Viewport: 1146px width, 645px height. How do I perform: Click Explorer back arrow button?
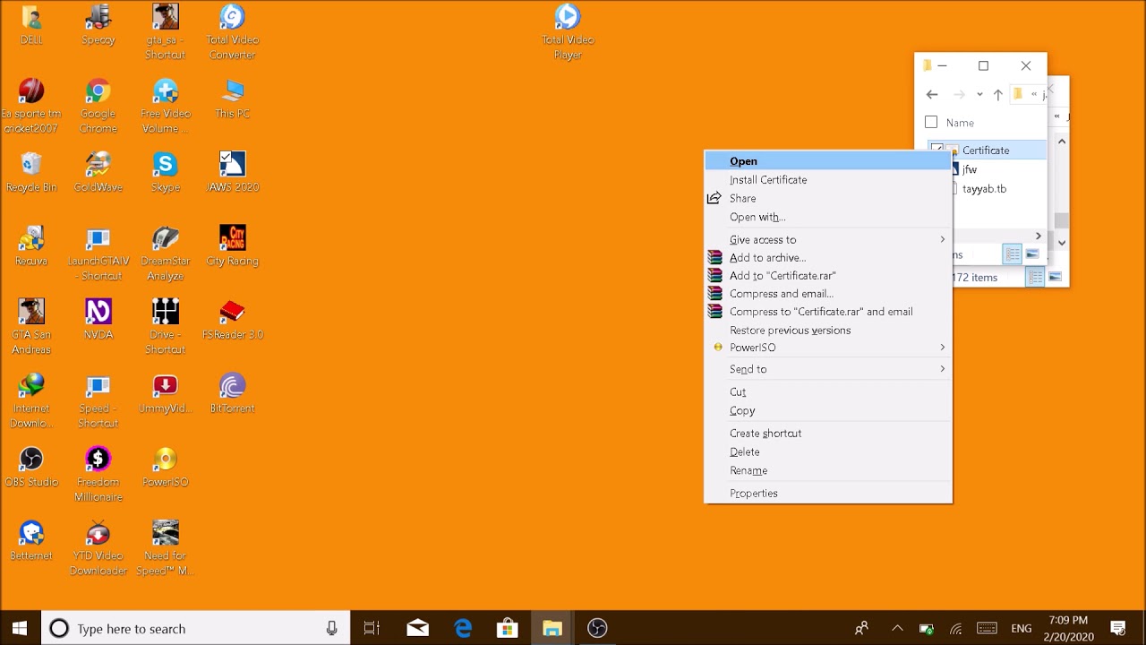[x=932, y=94]
